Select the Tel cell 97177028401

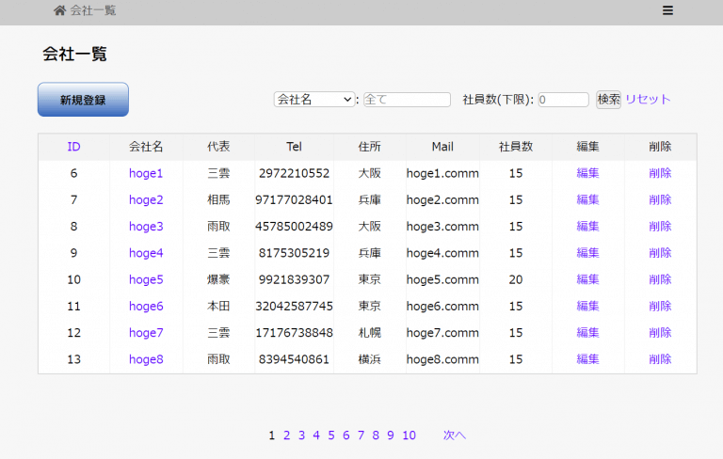click(x=294, y=200)
